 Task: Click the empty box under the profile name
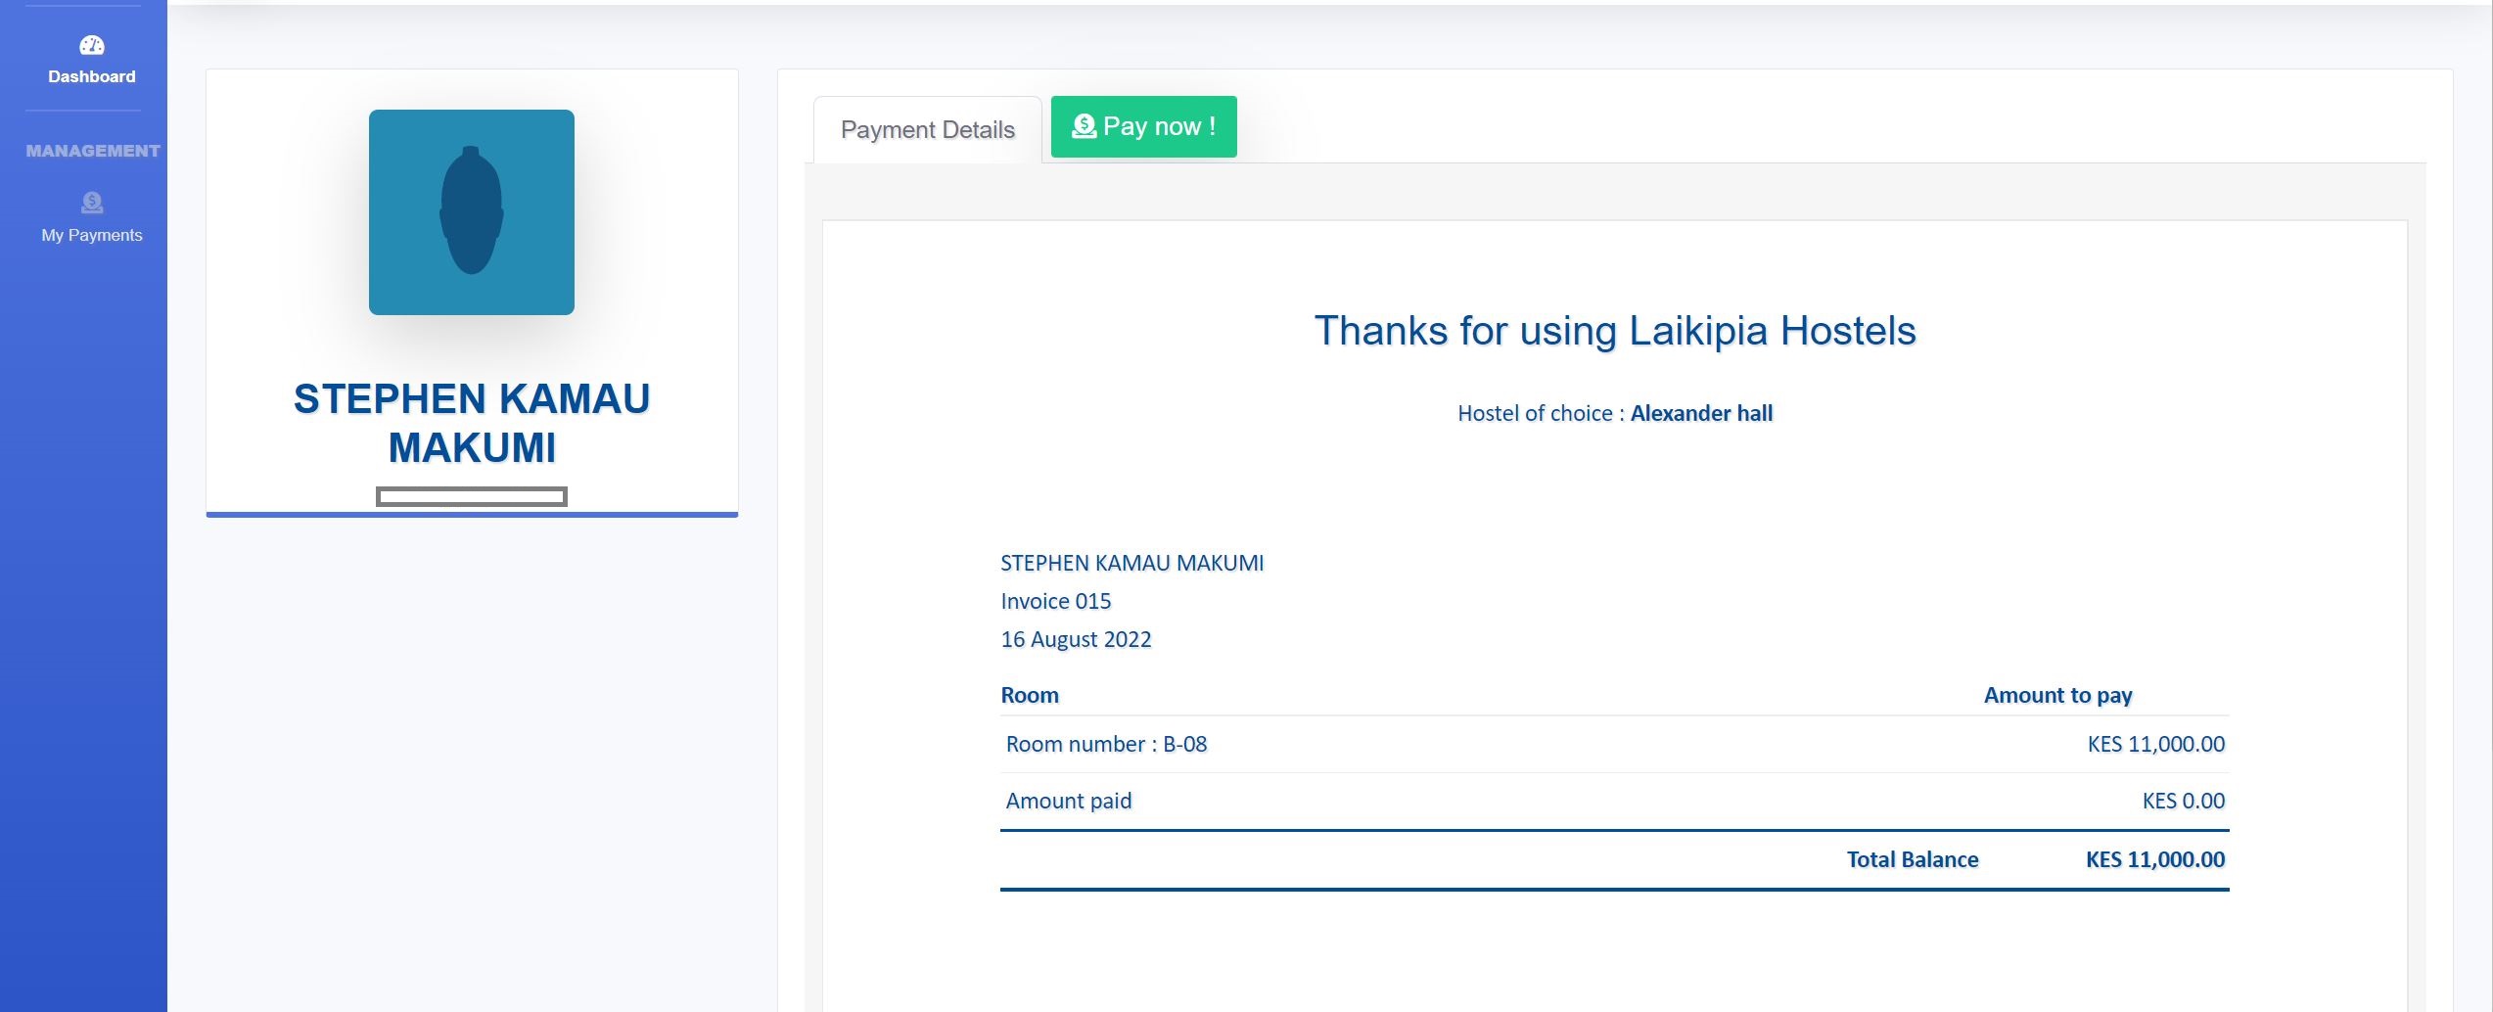(472, 497)
